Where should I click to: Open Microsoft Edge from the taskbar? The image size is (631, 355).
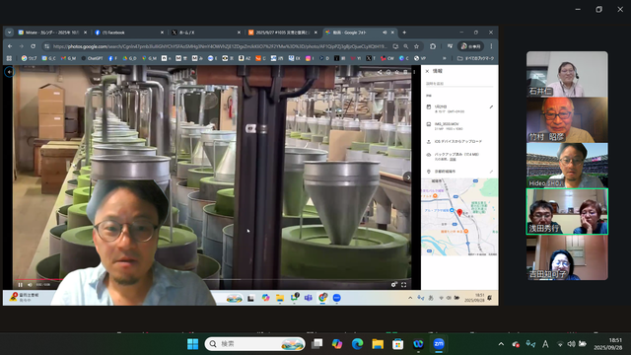point(357,344)
